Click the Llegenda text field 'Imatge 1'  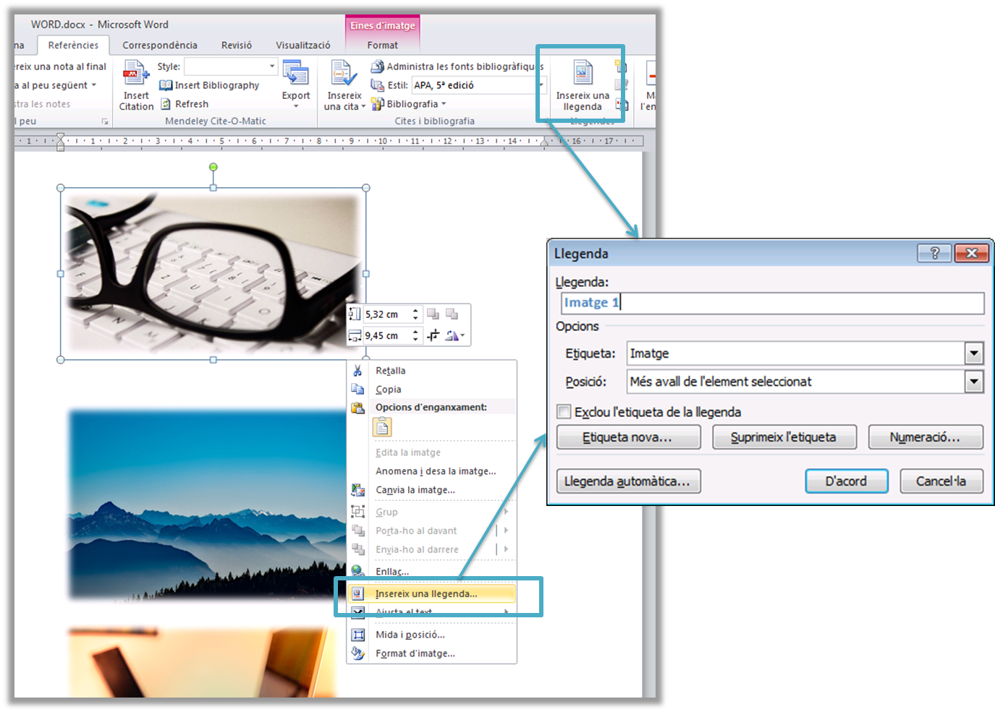(x=772, y=303)
